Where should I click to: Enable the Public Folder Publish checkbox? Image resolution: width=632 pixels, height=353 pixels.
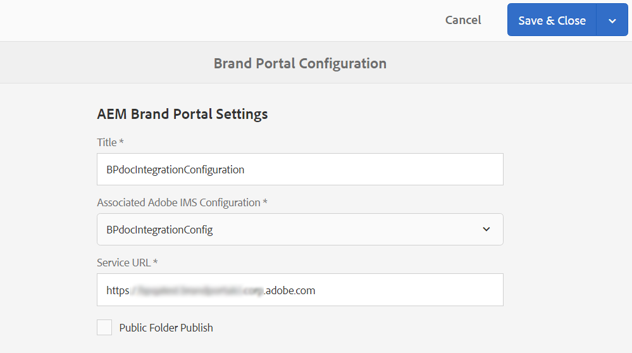(104, 328)
